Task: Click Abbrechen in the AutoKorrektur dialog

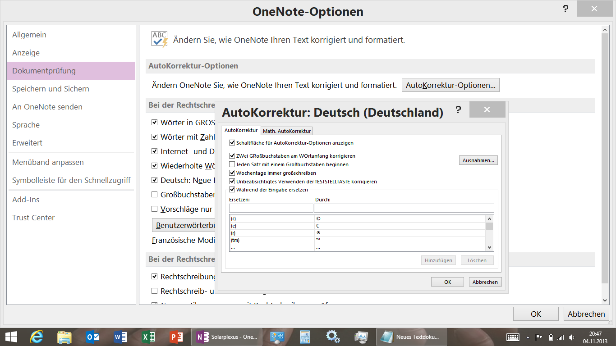Action: coord(485,282)
